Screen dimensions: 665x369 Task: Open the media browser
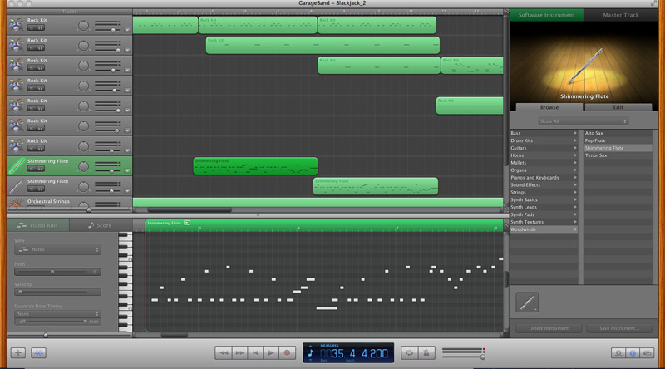click(x=647, y=353)
